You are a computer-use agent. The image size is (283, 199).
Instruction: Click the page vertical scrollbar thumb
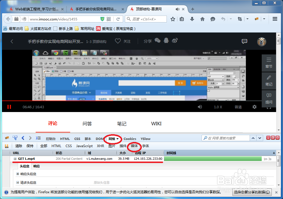tap(278, 41)
